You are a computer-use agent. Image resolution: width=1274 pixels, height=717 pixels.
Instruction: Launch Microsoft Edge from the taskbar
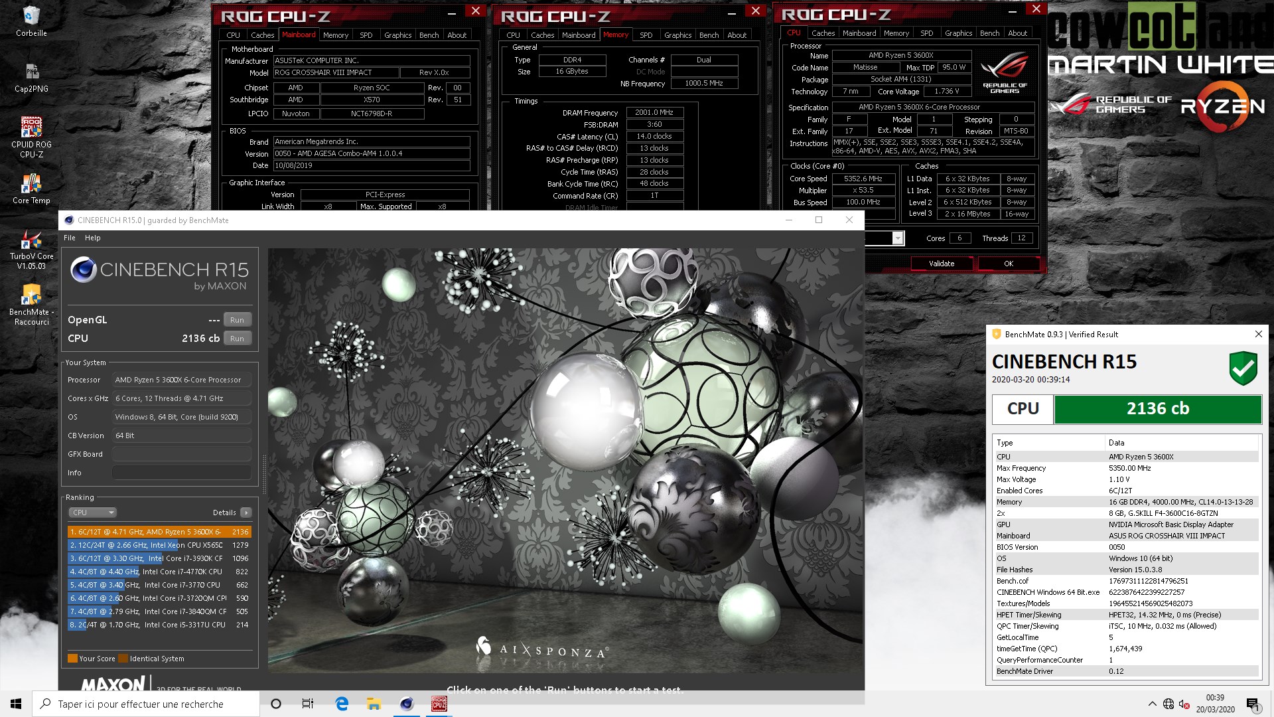[x=342, y=704]
